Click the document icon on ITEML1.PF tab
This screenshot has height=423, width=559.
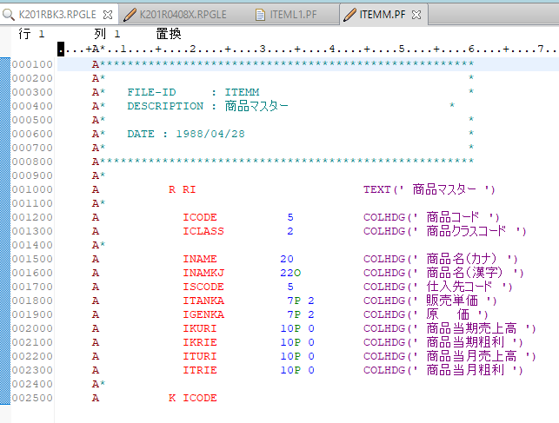coord(261,15)
